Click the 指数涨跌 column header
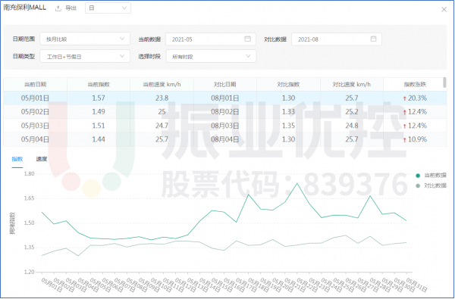This screenshot has height=299, width=455. click(415, 84)
